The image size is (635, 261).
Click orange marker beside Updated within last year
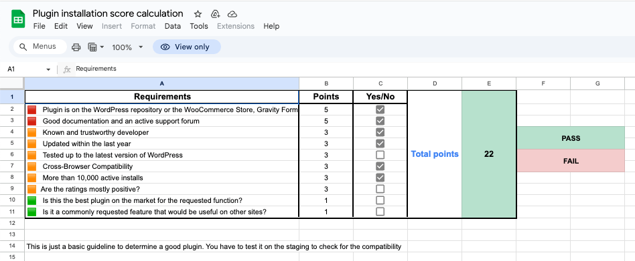click(32, 144)
